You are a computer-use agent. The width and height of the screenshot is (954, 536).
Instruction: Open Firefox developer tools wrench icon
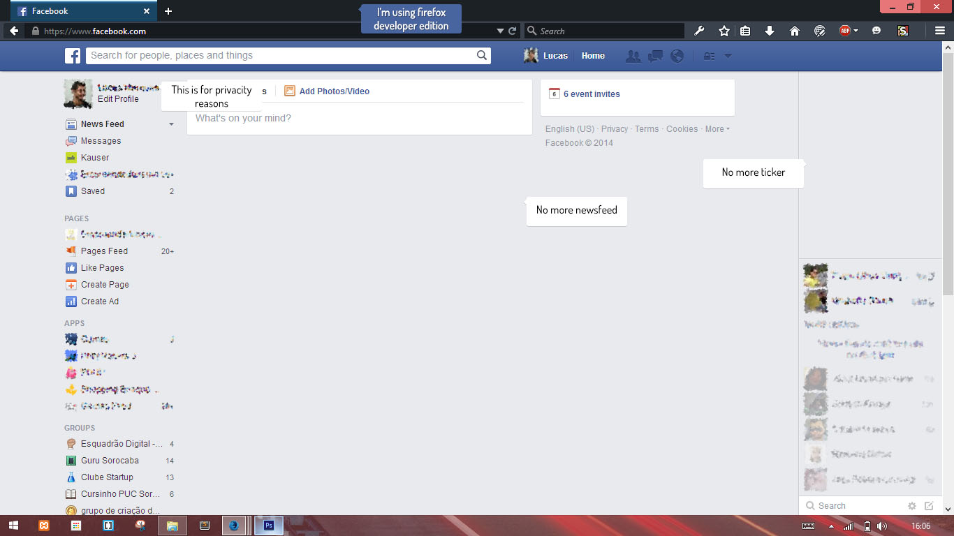(699, 31)
